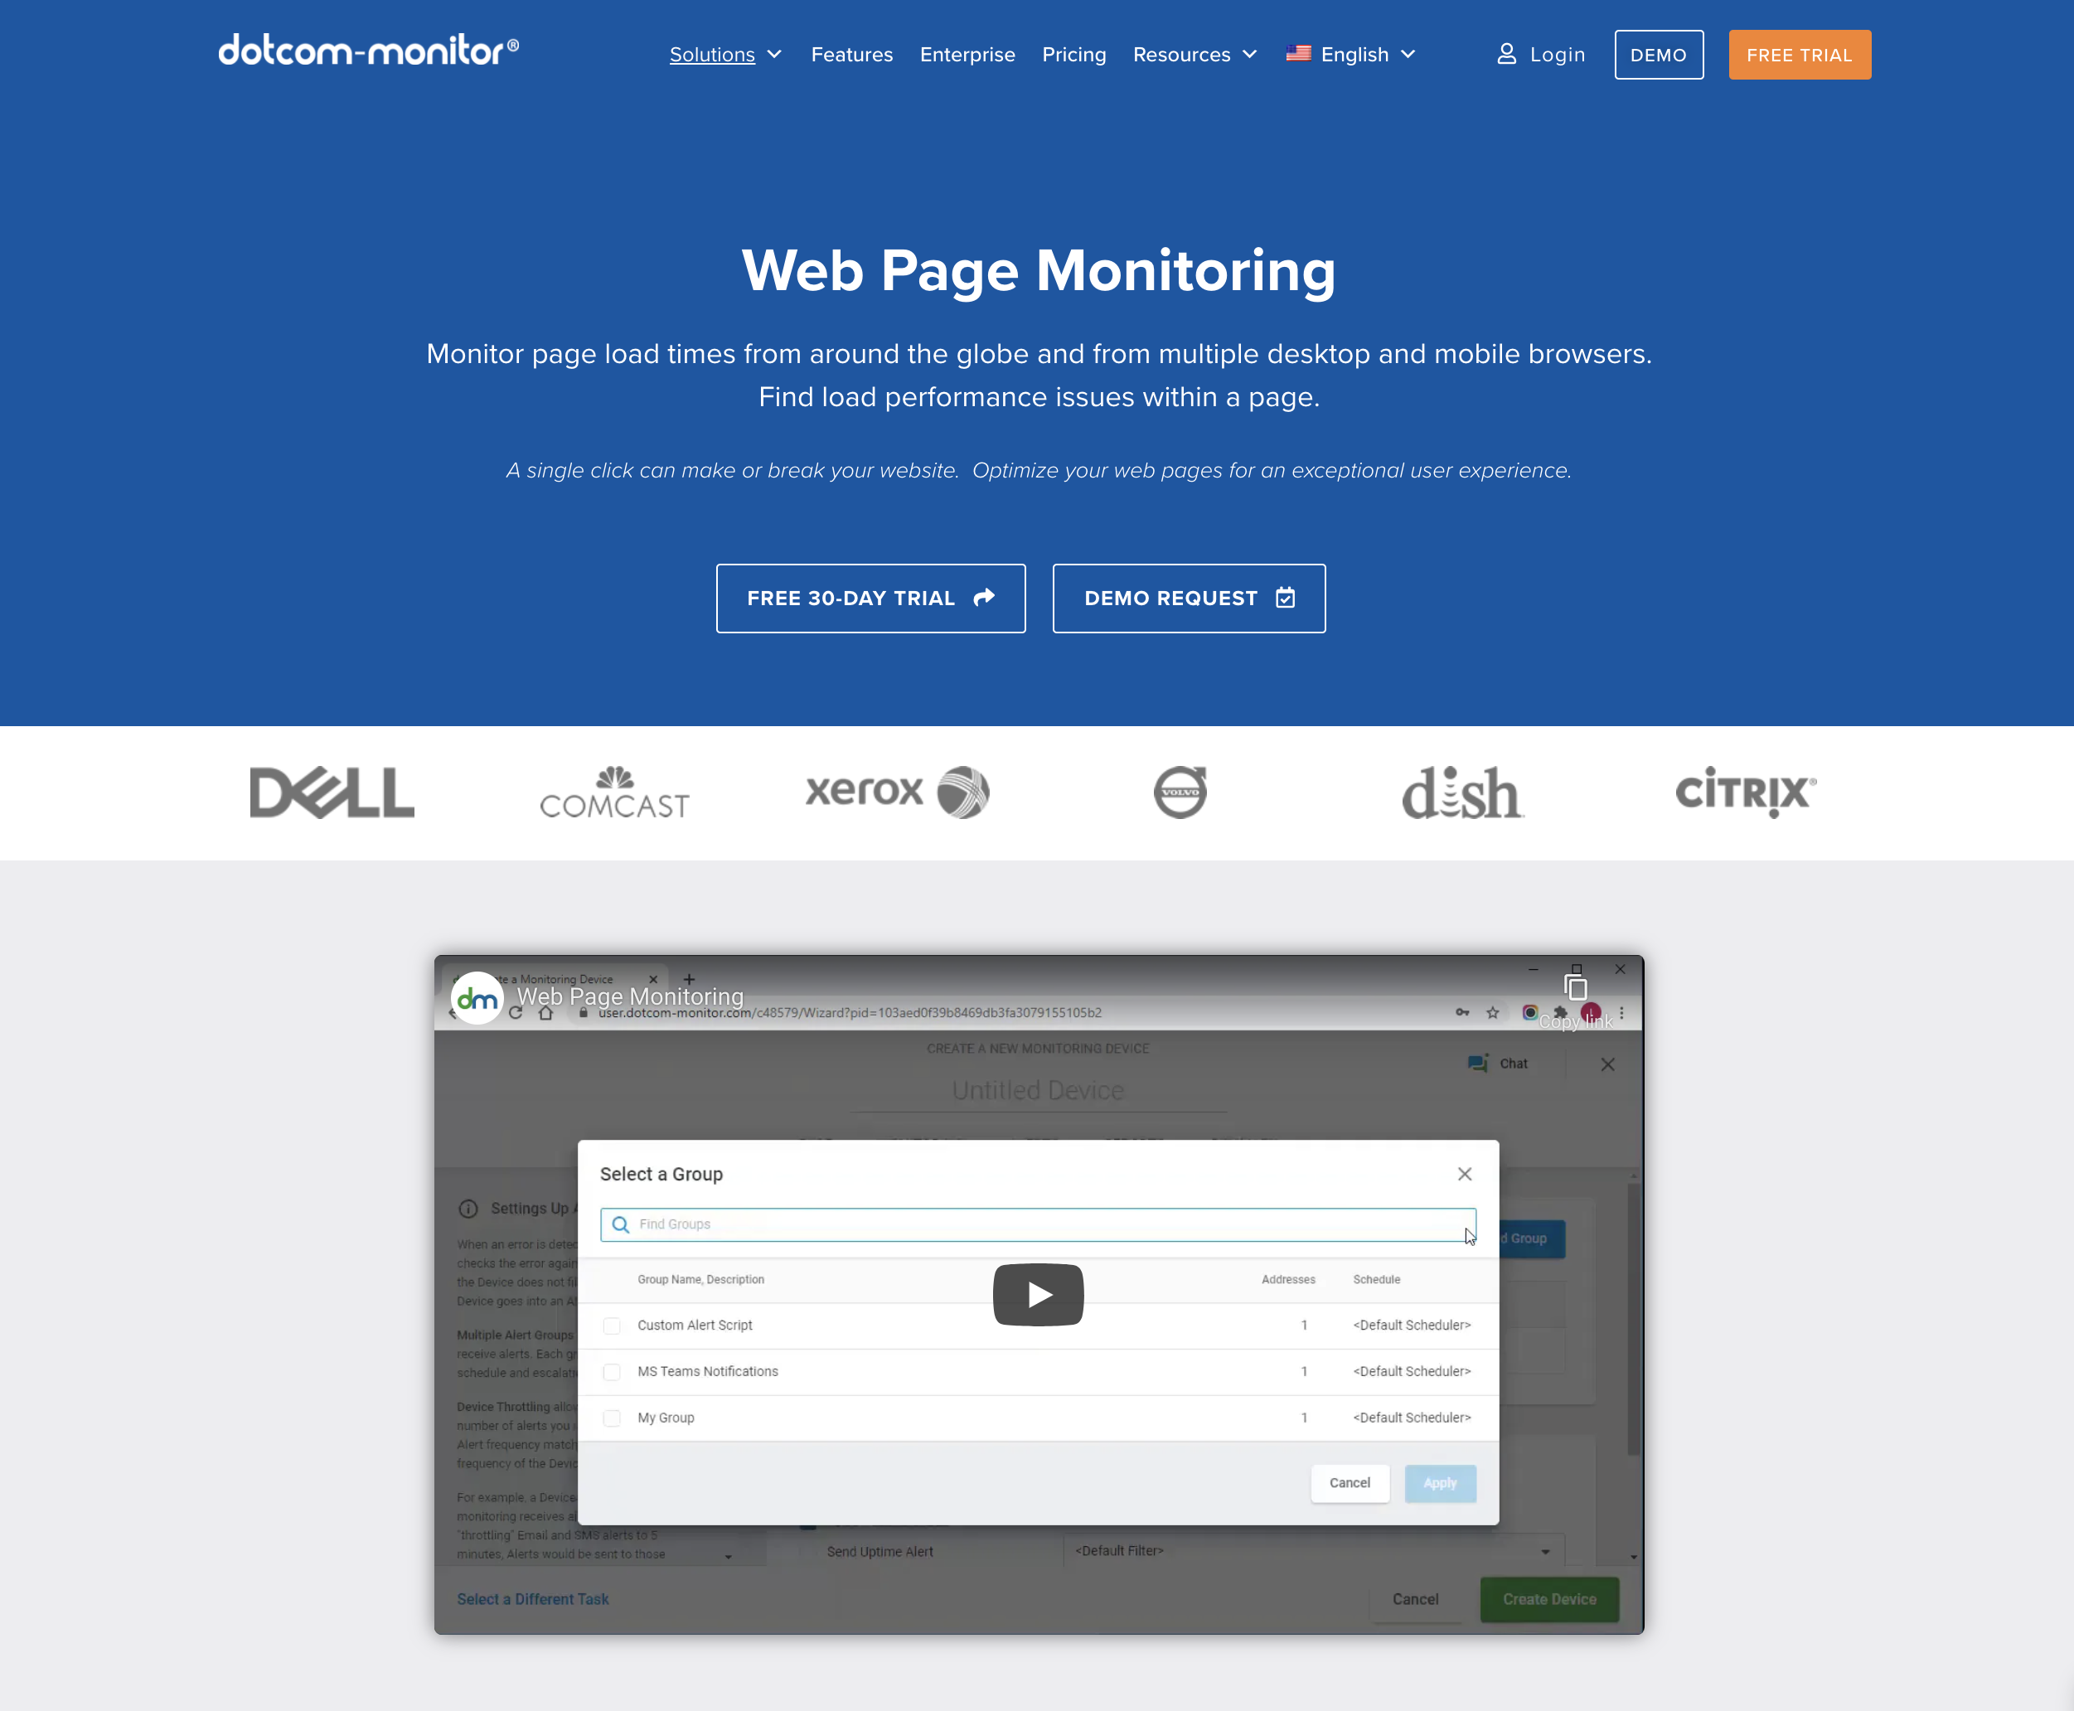
Task: Select the Custom Alert Script group checkbox
Action: click(612, 1325)
